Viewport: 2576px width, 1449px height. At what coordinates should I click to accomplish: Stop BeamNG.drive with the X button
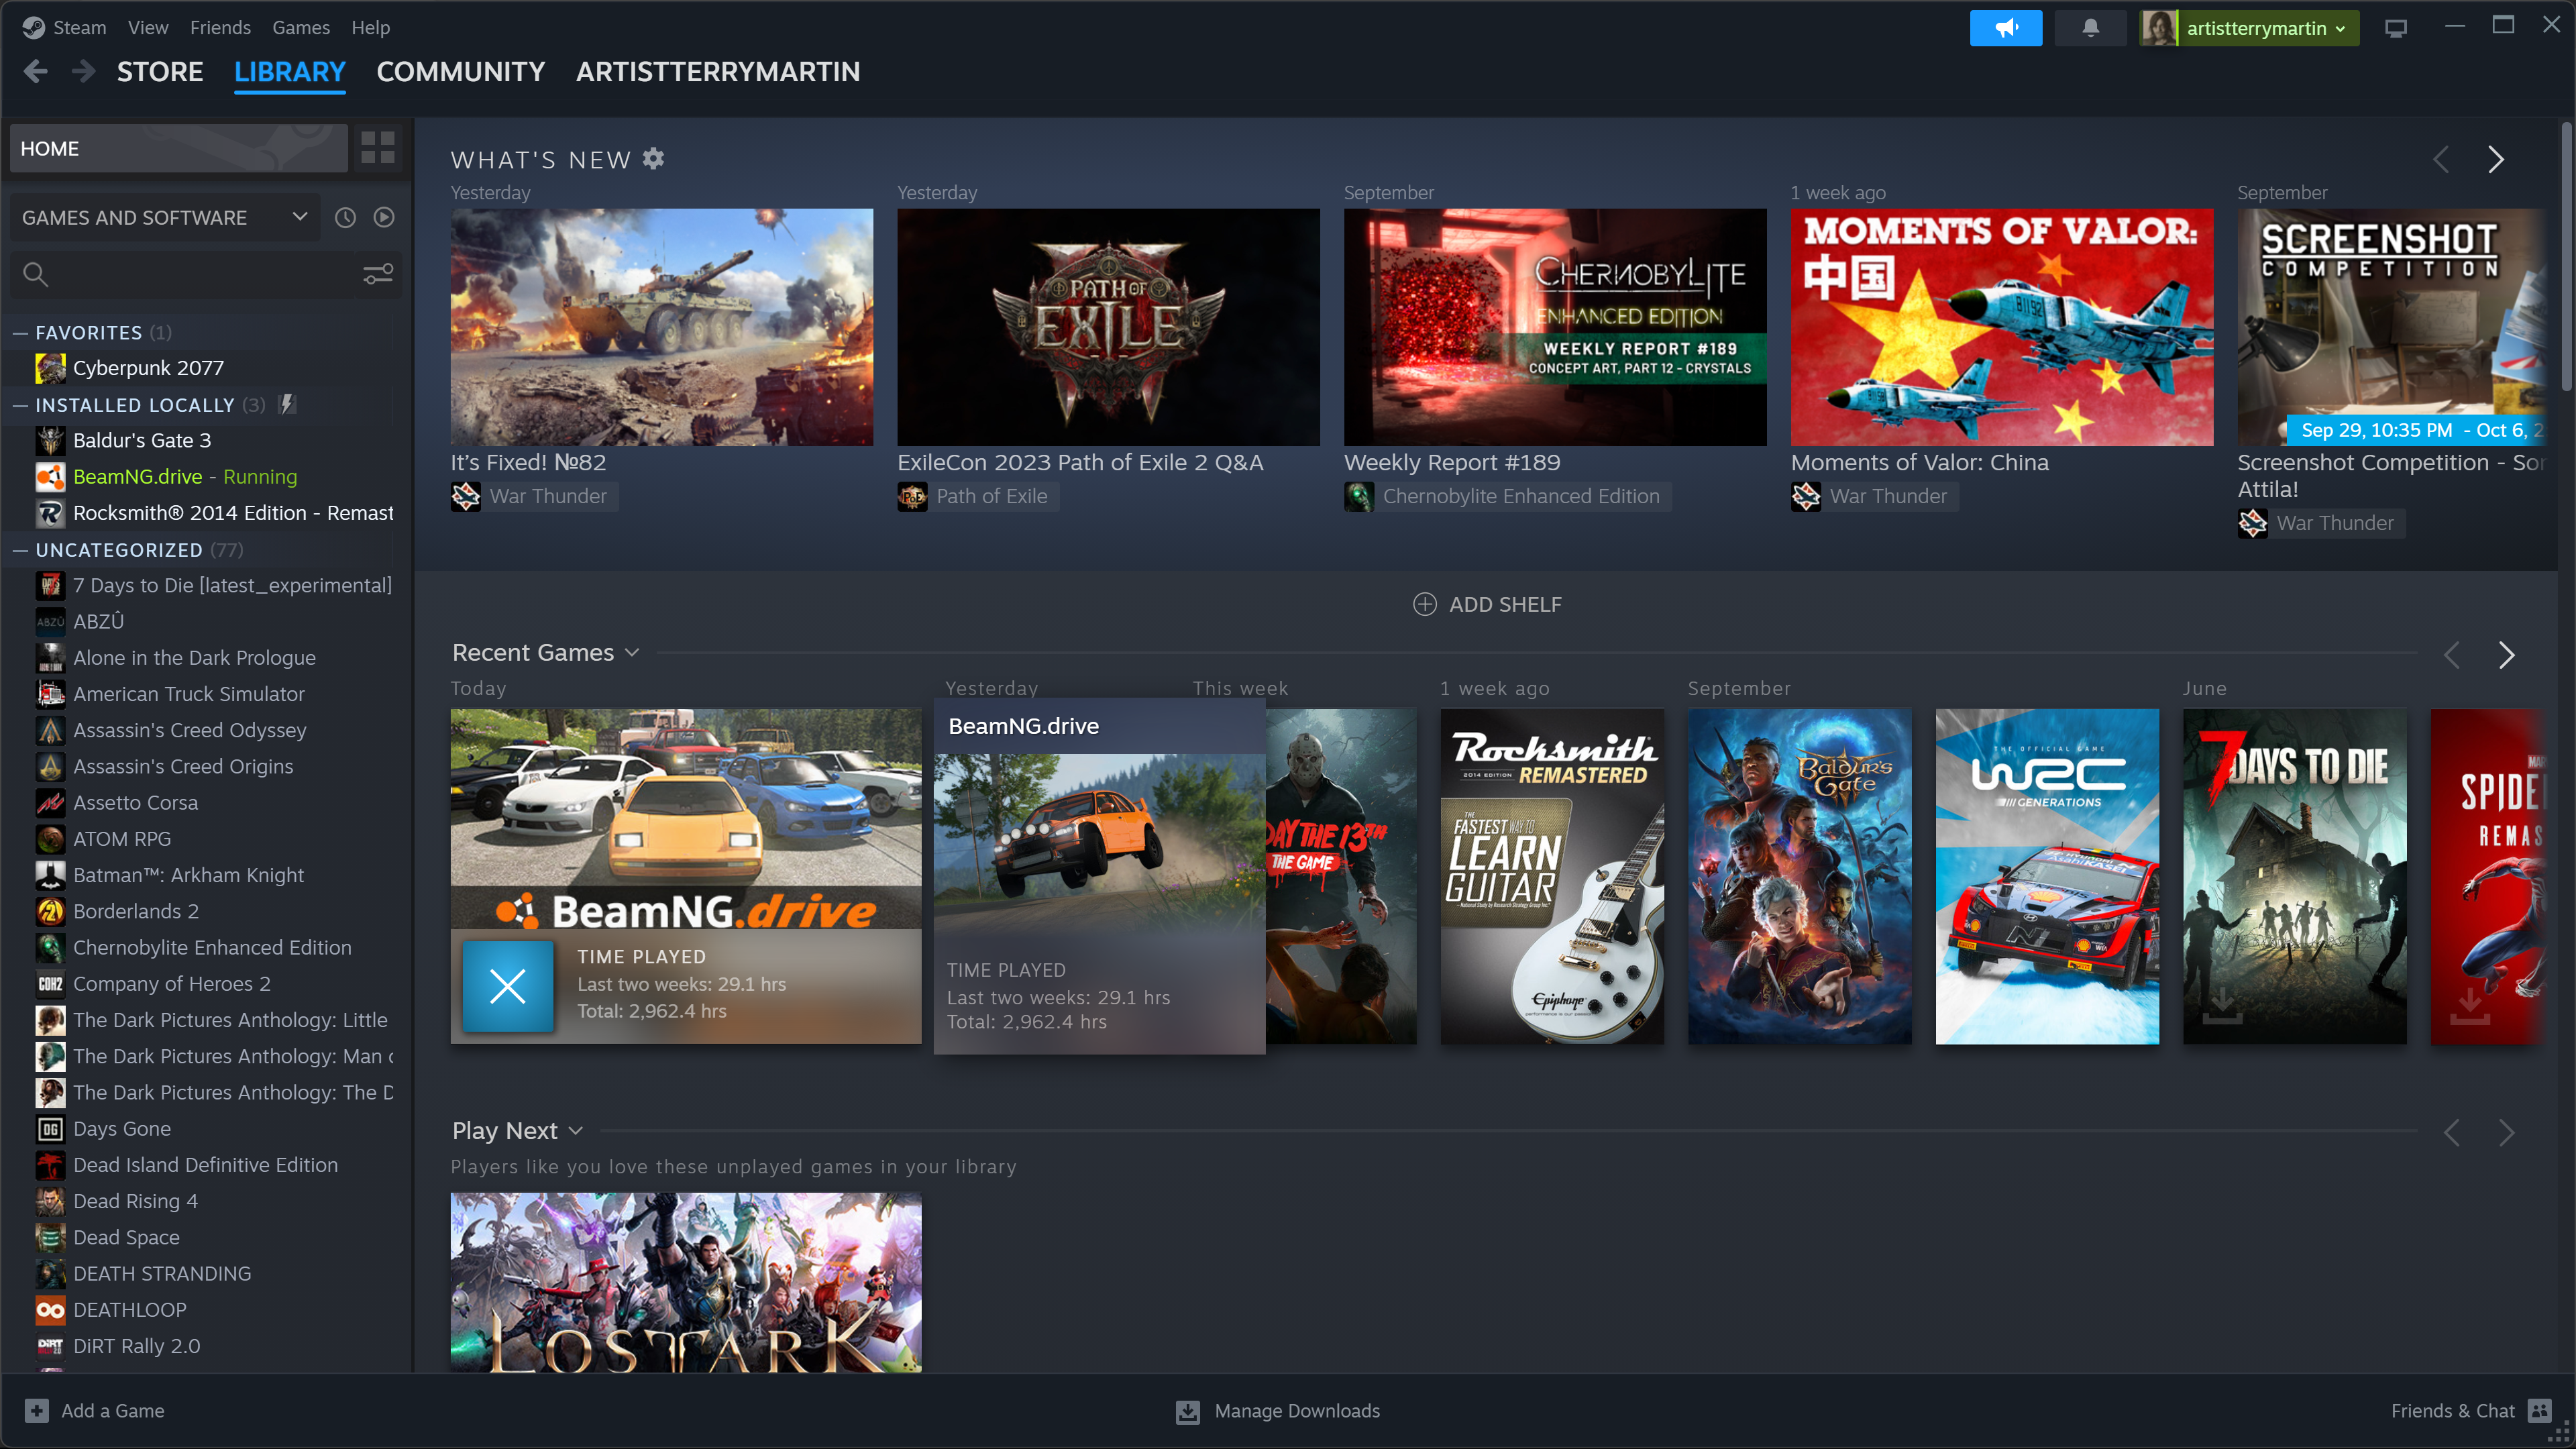click(508, 986)
